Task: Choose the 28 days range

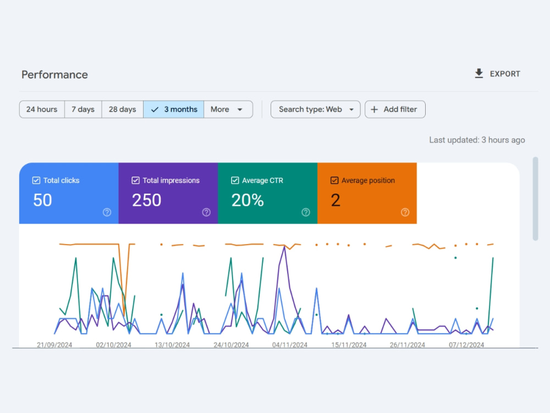Action: coord(123,109)
